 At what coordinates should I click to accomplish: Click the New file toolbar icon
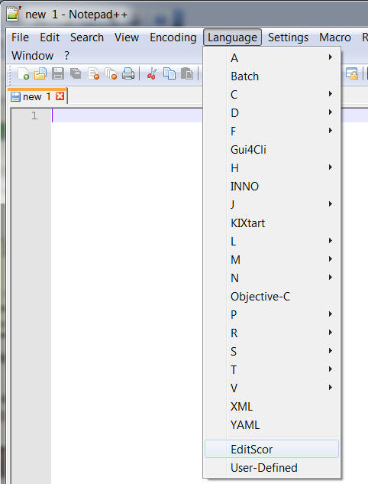coord(23,73)
